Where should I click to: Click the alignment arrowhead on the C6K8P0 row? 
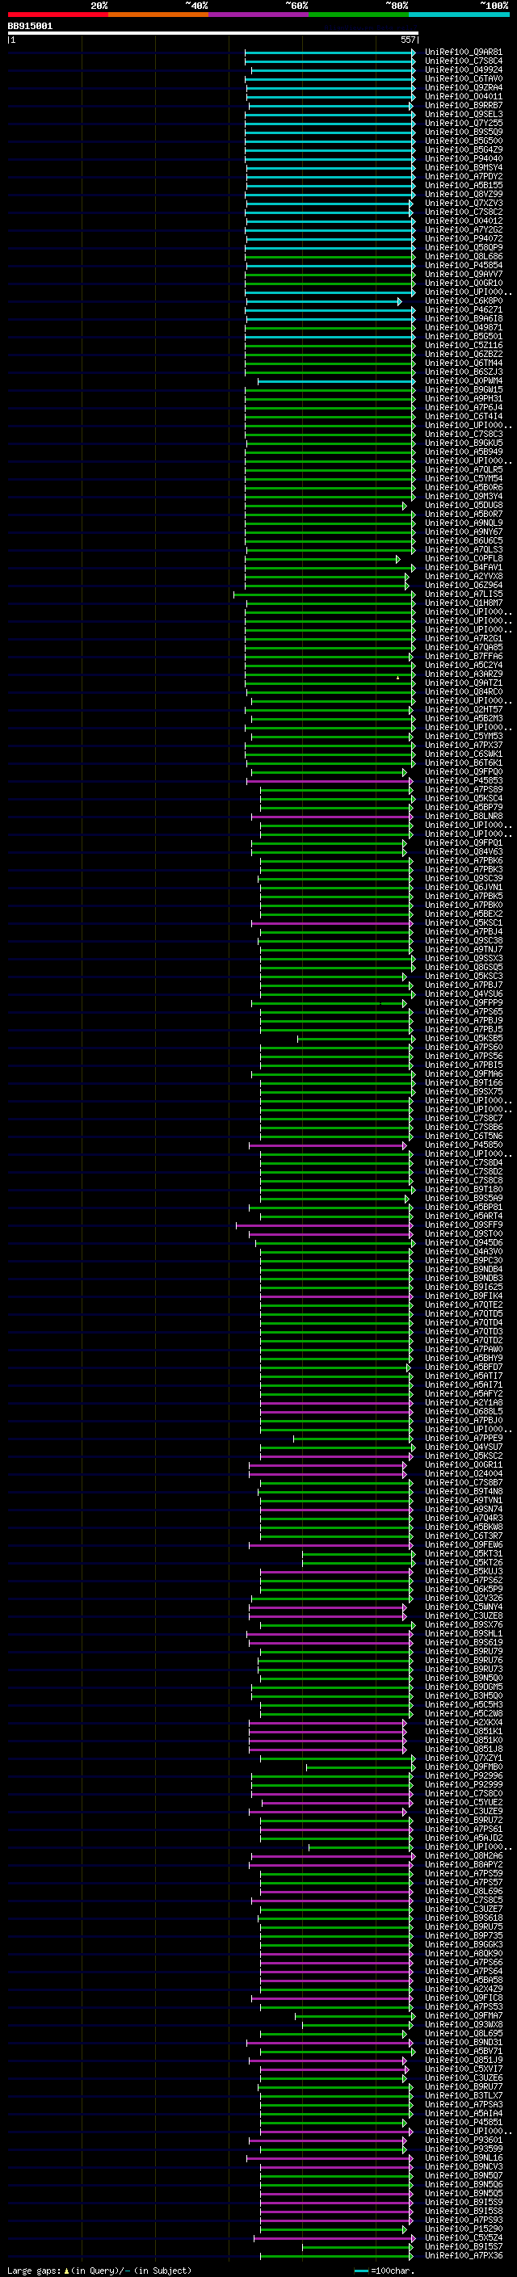399,301
